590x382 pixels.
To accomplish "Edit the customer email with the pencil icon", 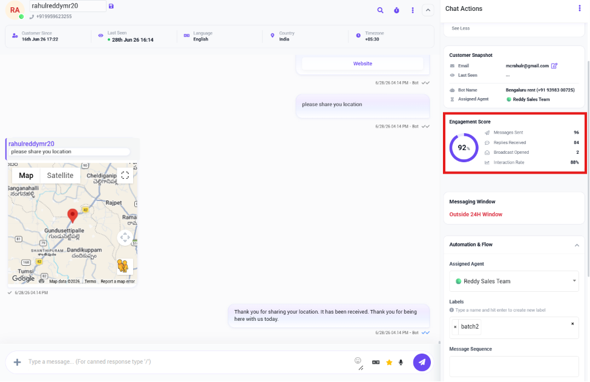I will pyautogui.click(x=554, y=66).
